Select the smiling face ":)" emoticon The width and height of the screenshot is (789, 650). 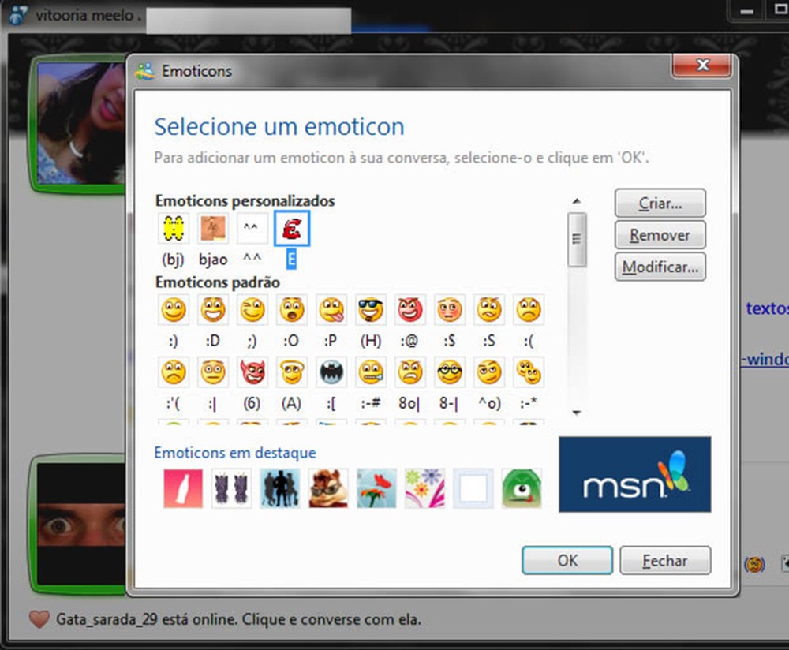pos(174,309)
